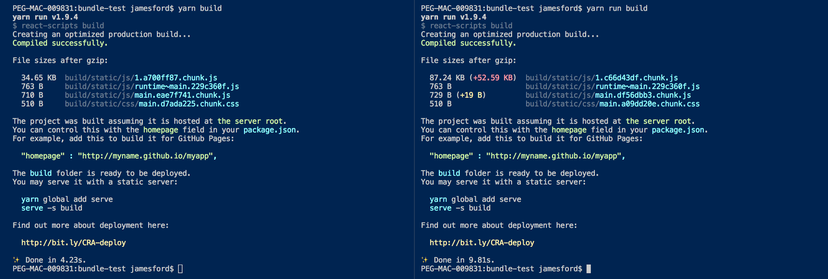Click the myname.github.io URL in the left pane
The width and height of the screenshot is (828, 279).
[x=147, y=156]
